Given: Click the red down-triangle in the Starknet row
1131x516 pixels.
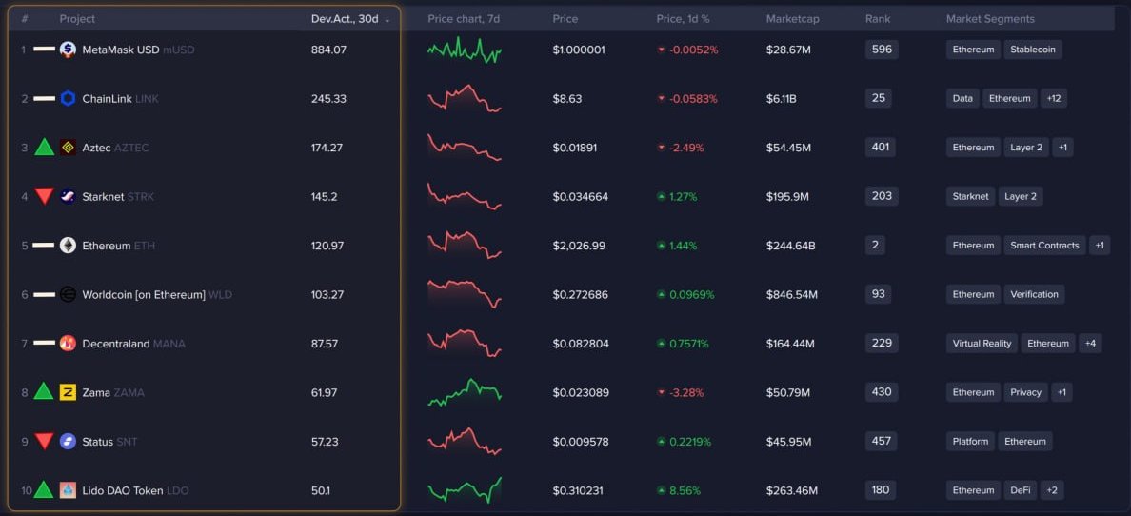Looking at the screenshot, I should 45,196.
